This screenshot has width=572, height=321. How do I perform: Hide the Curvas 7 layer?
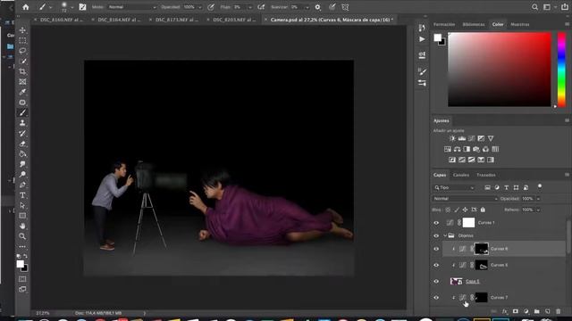click(436, 298)
